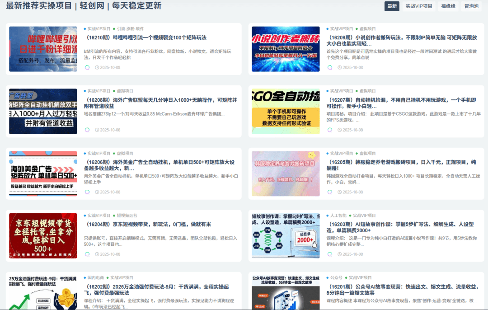This screenshot has height=310, width=488.
Task: Open 16210期 哔哩哔哩引流 article title
Action: point(146,38)
